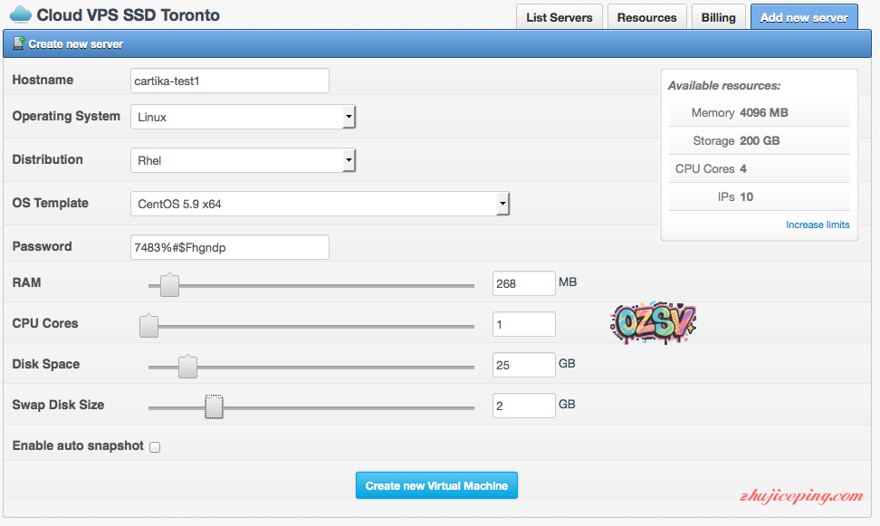Click the Create new server document icon

pos(19,43)
